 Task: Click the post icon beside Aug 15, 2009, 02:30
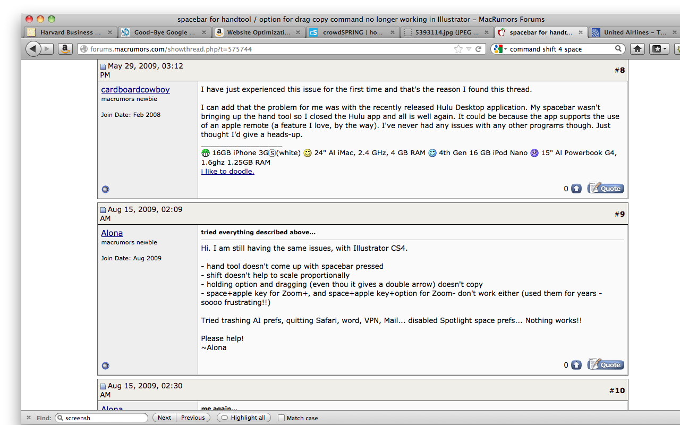tap(103, 387)
